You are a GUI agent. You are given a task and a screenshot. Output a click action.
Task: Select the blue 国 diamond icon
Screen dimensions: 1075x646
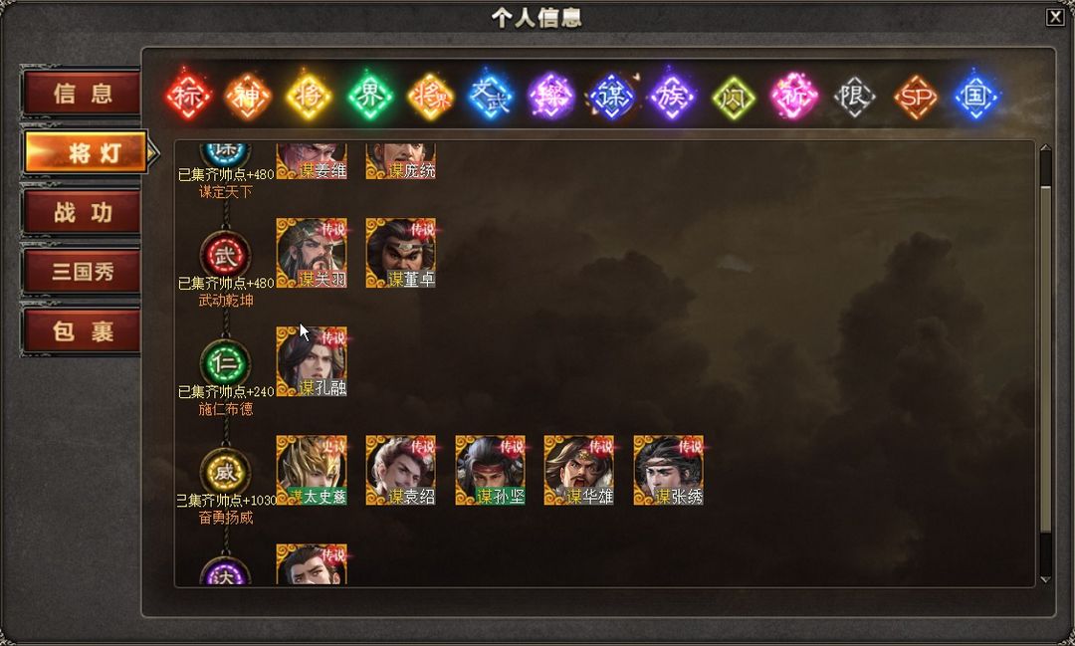point(975,96)
